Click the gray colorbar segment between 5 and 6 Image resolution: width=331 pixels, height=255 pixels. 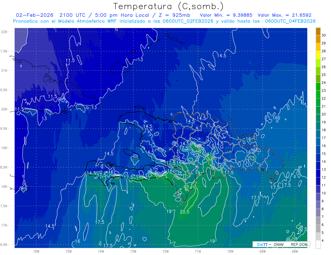click(x=318, y=229)
